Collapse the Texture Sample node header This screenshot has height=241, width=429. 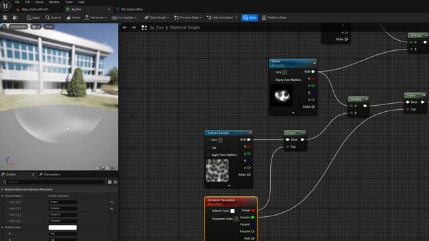click(x=250, y=133)
